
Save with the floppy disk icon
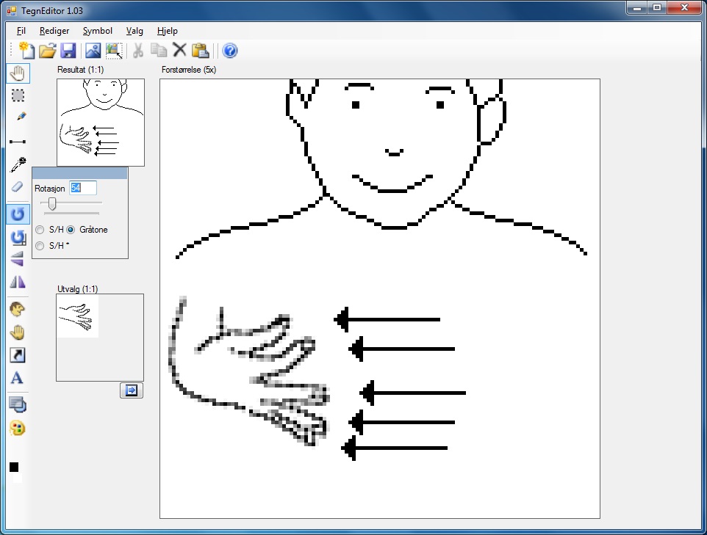click(68, 51)
